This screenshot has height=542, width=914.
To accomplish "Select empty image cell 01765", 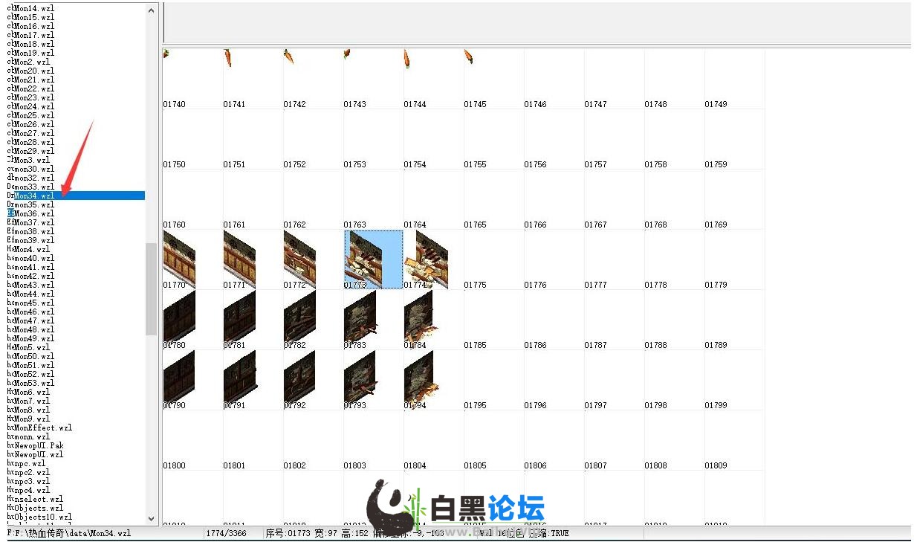I will [493, 199].
